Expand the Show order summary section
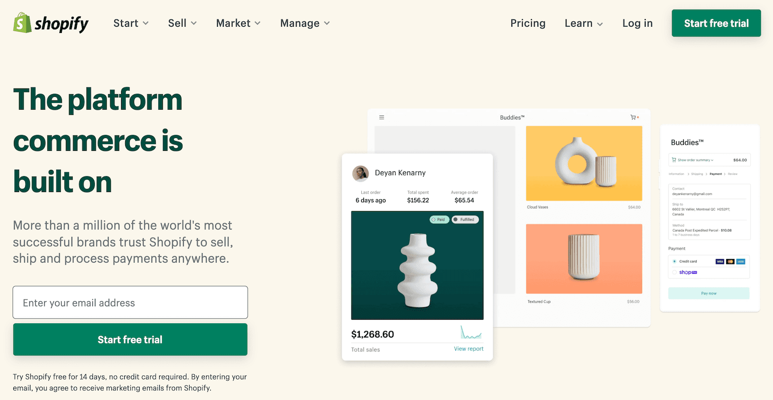The width and height of the screenshot is (773, 400). (x=694, y=160)
